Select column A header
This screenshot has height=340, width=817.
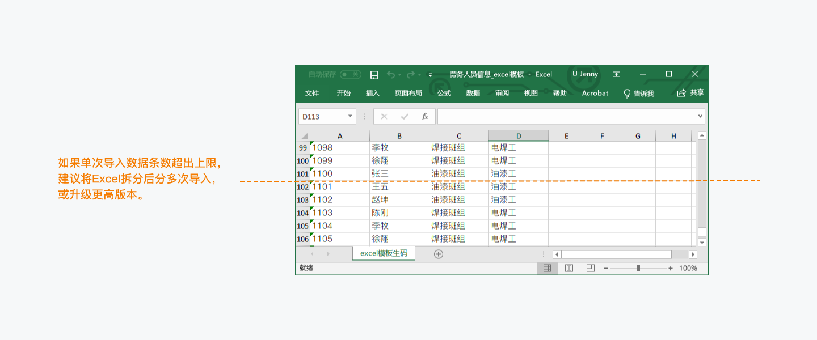click(x=340, y=136)
